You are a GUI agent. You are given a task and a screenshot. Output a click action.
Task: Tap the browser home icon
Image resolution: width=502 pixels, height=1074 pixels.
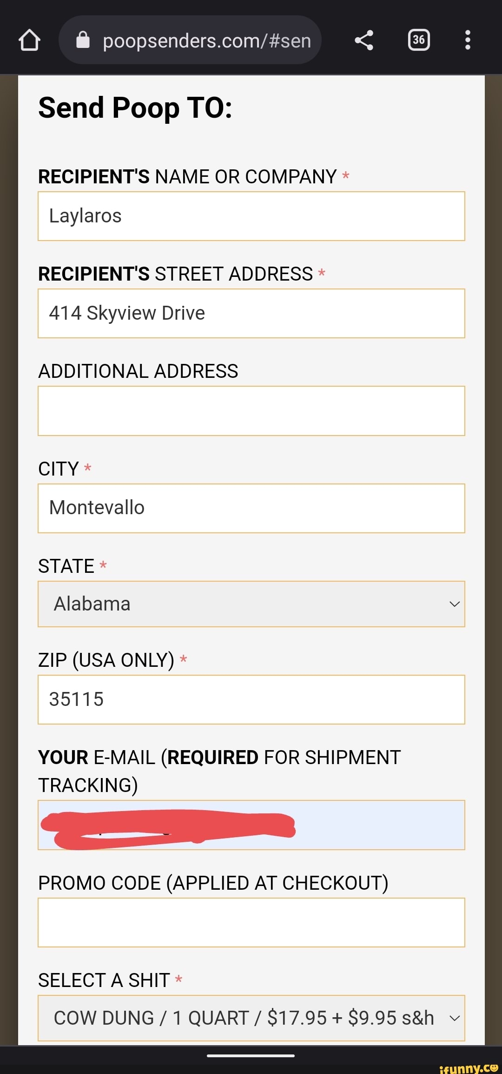coord(29,40)
